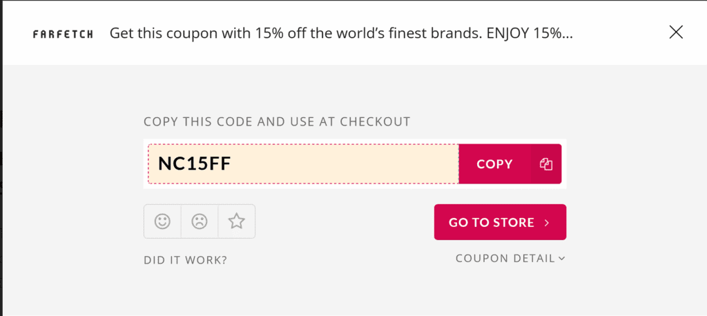Click the GO TO STORE button
Screen dimensions: 707x316
(x=500, y=222)
